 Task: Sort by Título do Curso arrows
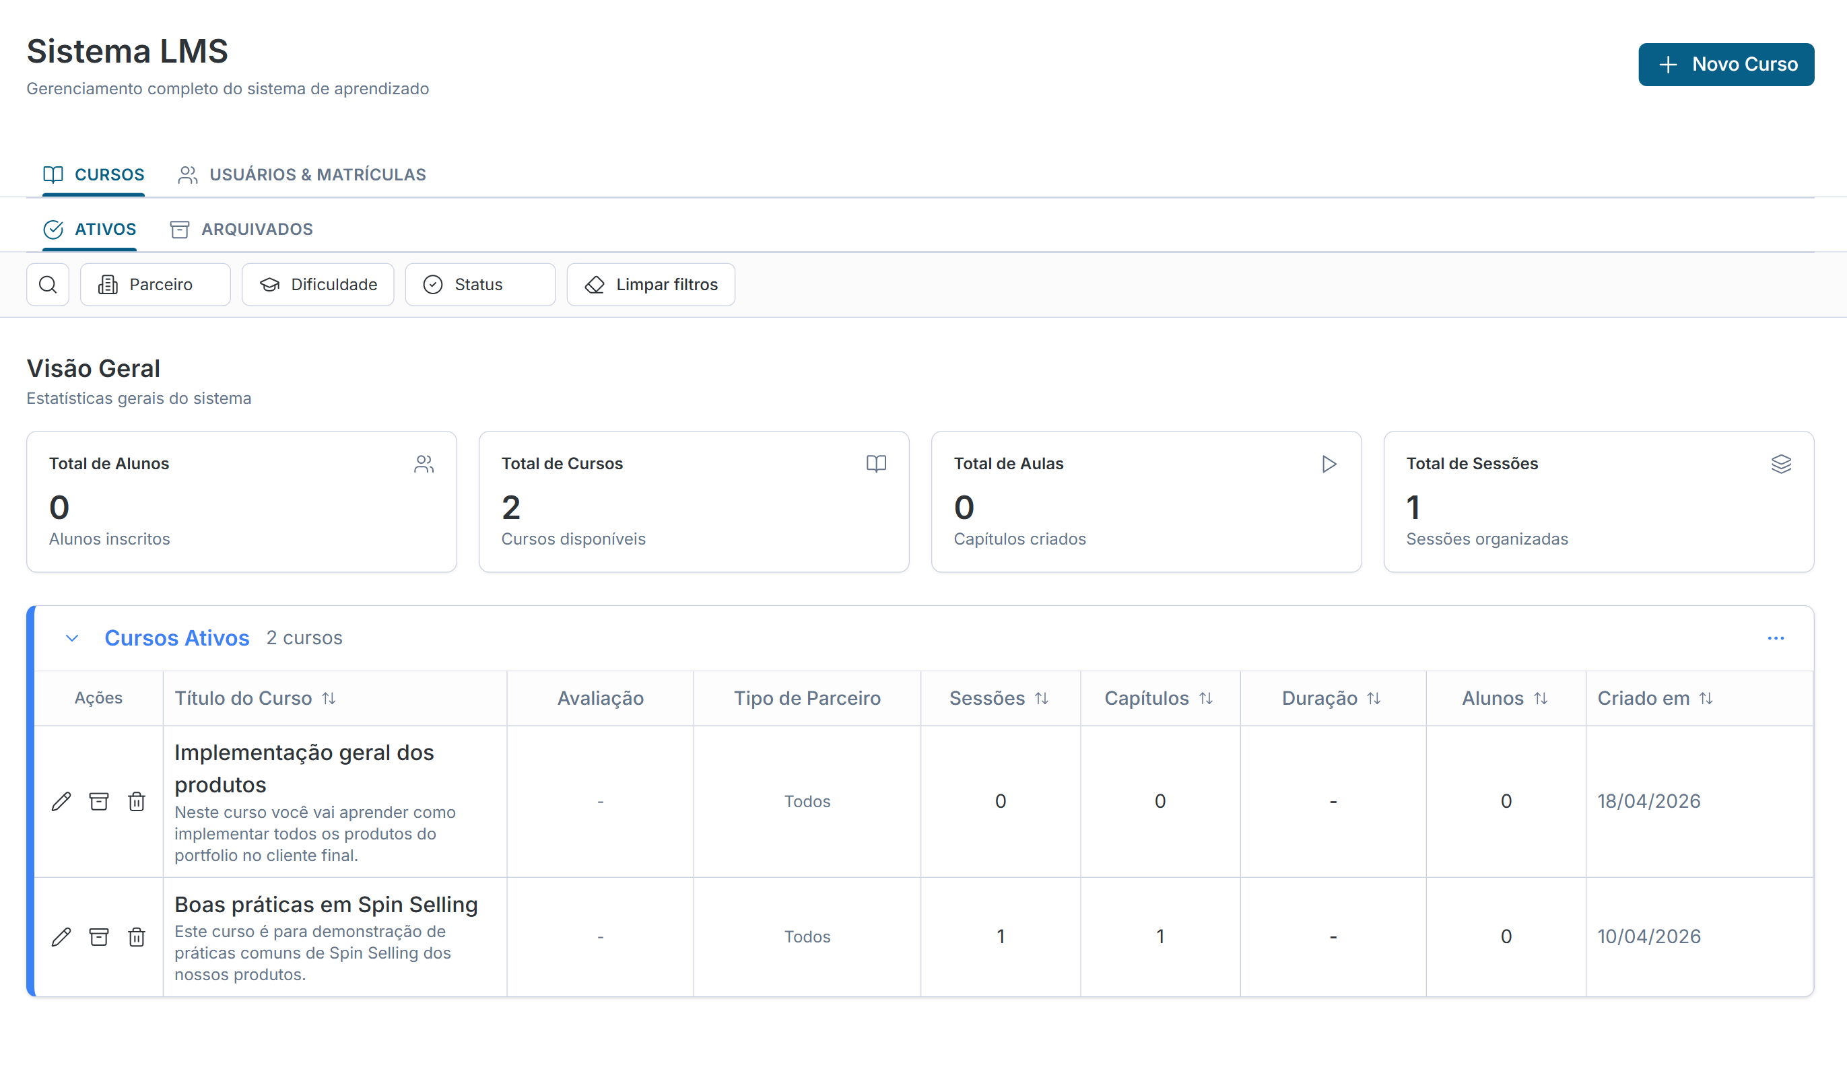(329, 699)
